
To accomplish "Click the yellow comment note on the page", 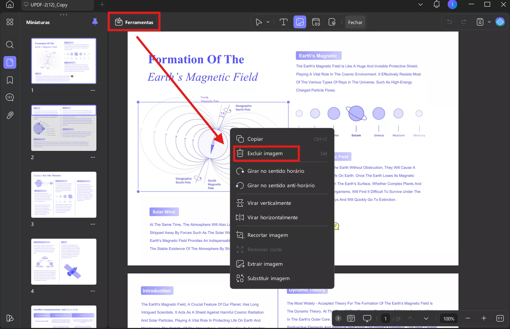I will click(x=336, y=226).
